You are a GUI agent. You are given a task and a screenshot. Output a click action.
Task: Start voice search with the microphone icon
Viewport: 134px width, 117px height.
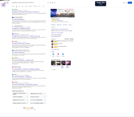point(51,3)
